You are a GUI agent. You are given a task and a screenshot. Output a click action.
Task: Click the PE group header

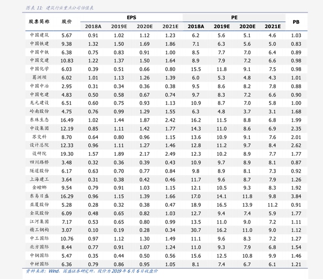pos(234,17)
